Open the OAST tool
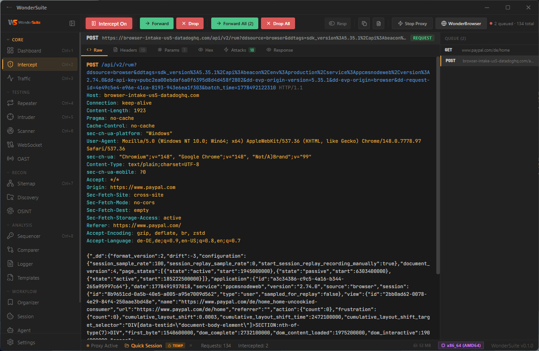Screen dimensions: 539x351 (39, 159)
